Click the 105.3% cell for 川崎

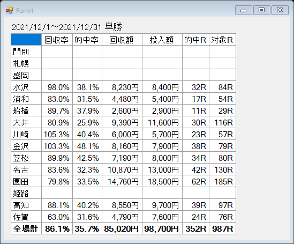click(57, 134)
